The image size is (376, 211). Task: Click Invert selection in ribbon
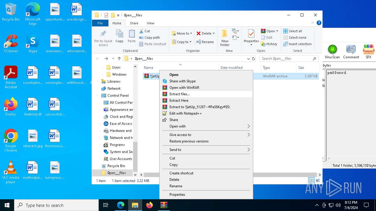point(297,44)
